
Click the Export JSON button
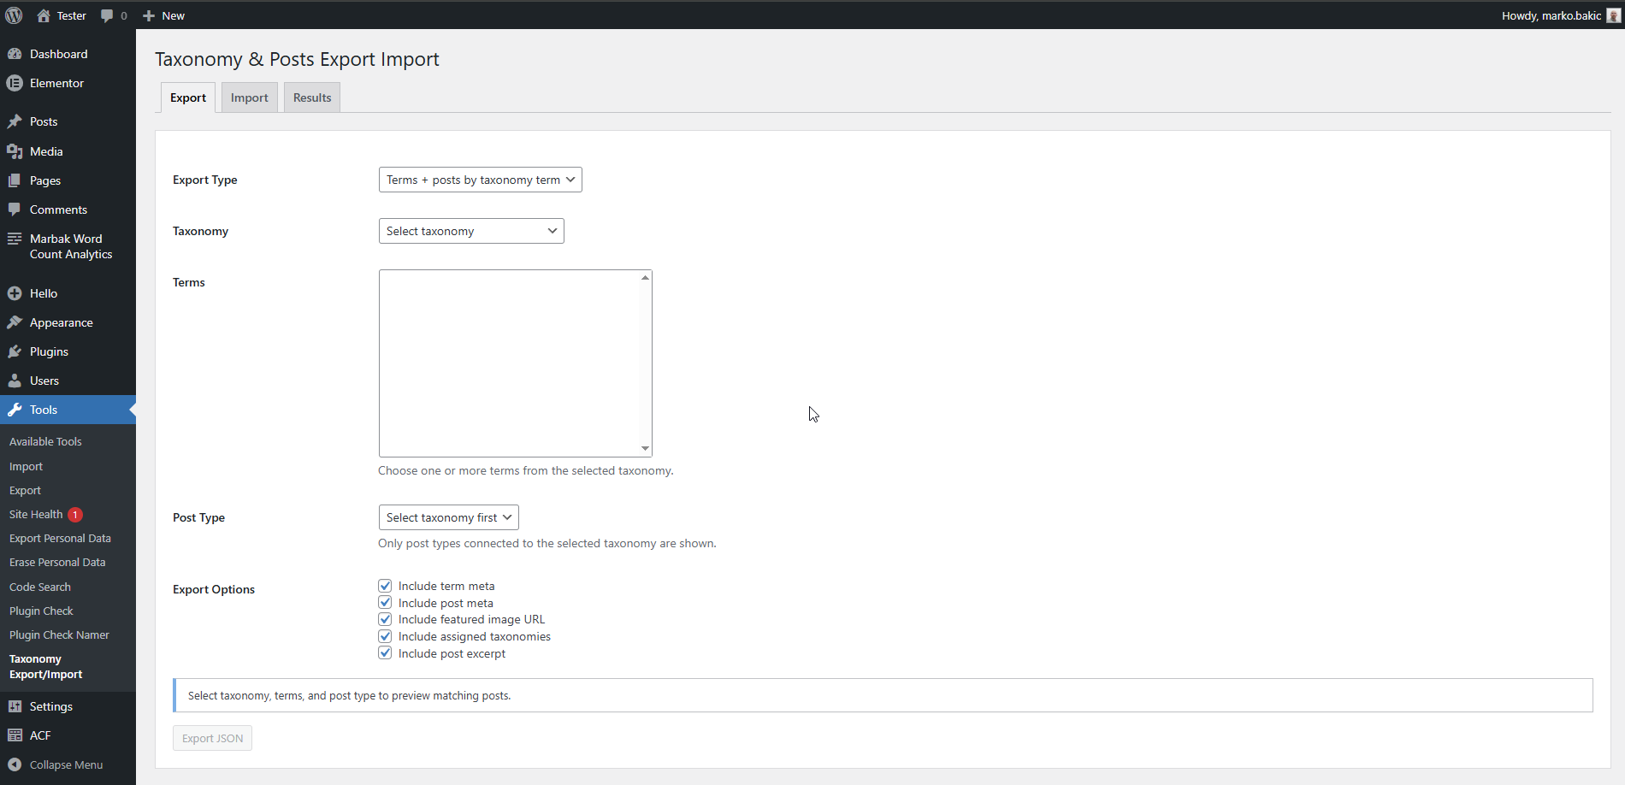(212, 738)
